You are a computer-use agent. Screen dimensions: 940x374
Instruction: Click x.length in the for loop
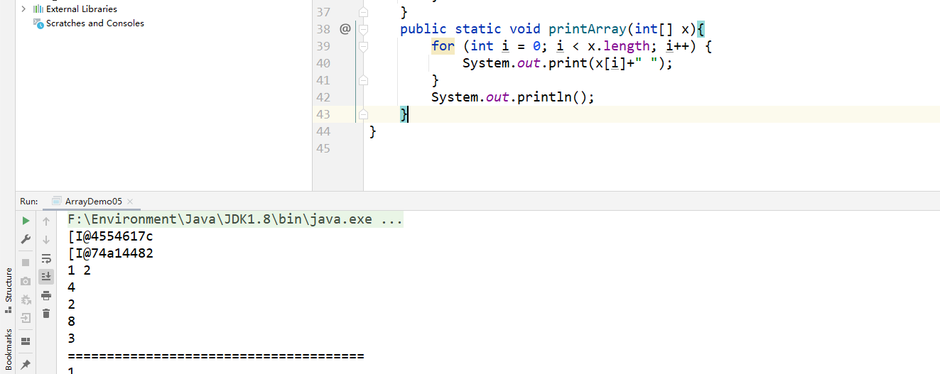click(x=618, y=46)
